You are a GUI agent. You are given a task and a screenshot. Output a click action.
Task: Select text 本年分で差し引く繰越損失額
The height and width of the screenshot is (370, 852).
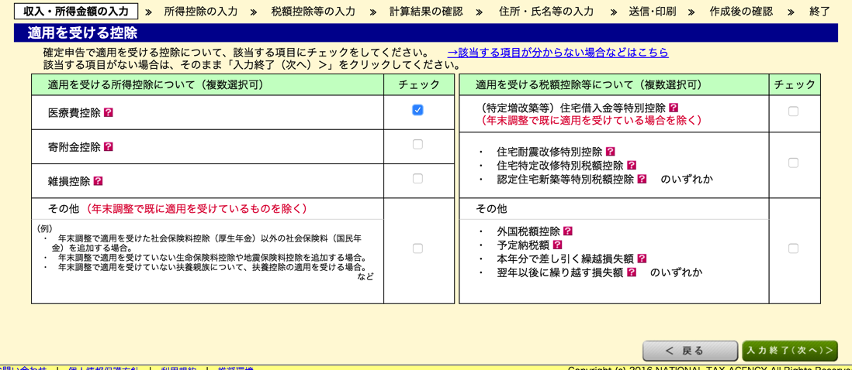566,259
